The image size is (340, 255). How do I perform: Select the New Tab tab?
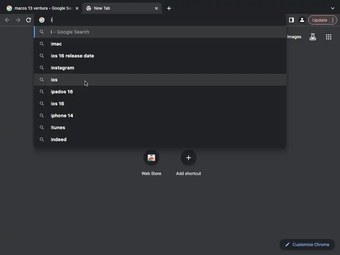(x=122, y=8)
